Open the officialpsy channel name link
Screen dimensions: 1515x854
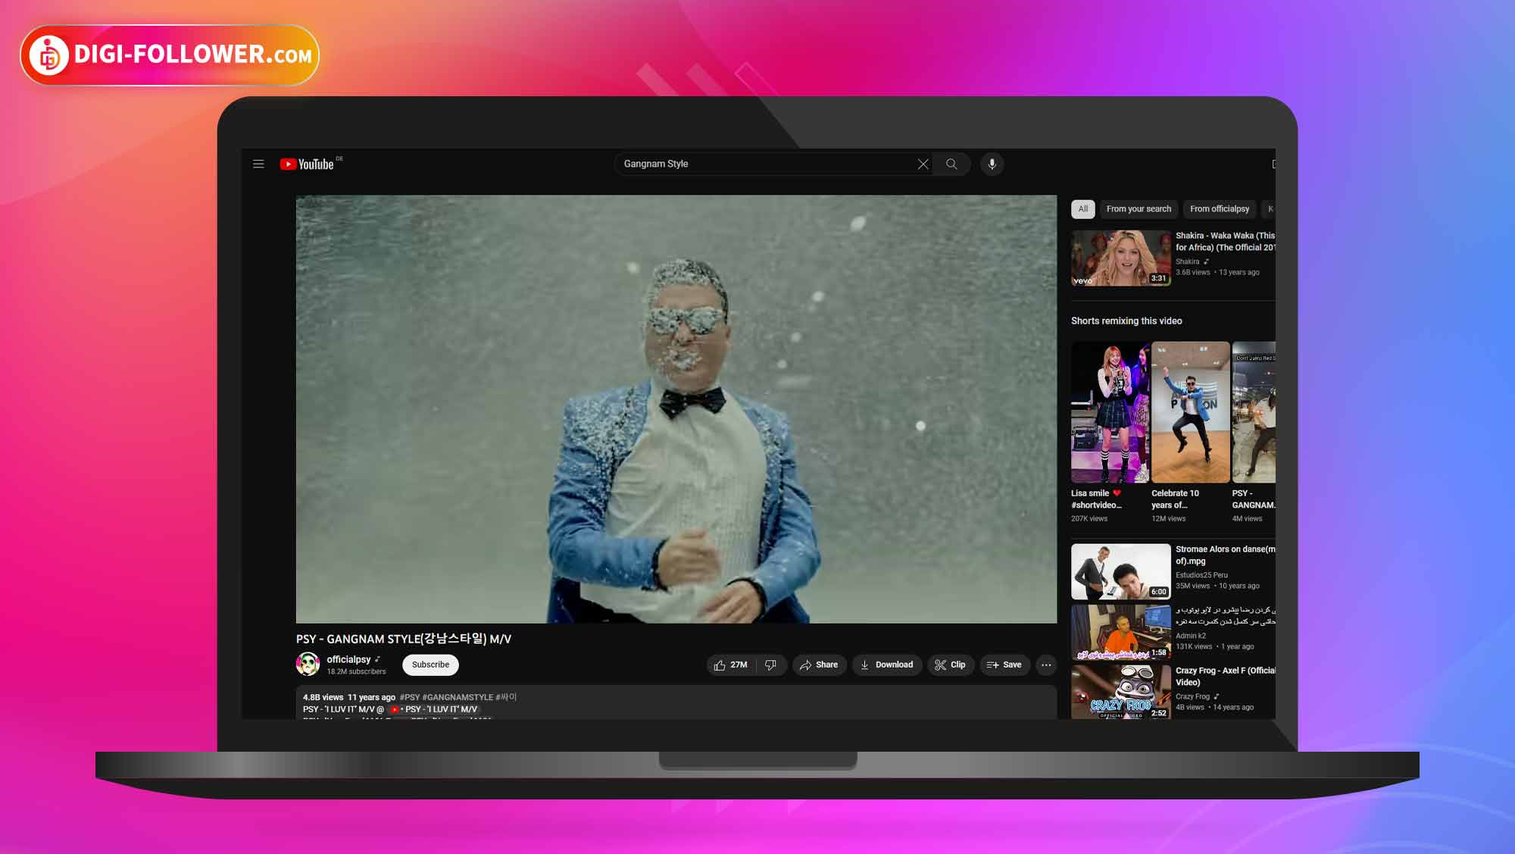point(348,659)
